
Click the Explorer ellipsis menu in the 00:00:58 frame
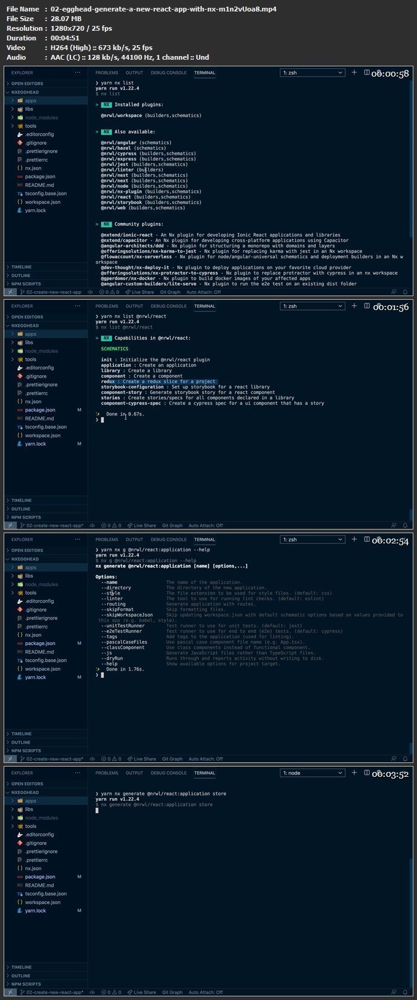[77, 72]
